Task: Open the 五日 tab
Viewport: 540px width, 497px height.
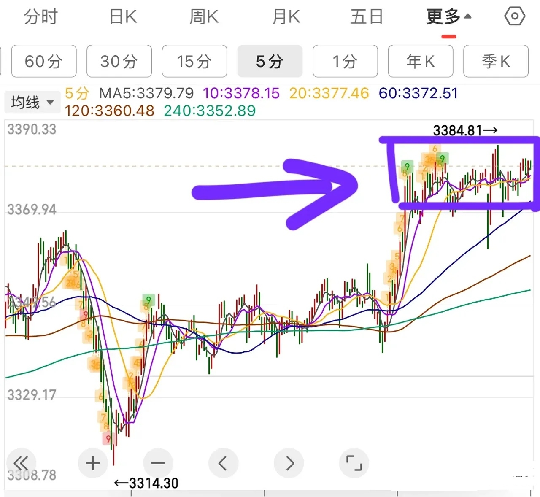Action: (x=367, y=17)
